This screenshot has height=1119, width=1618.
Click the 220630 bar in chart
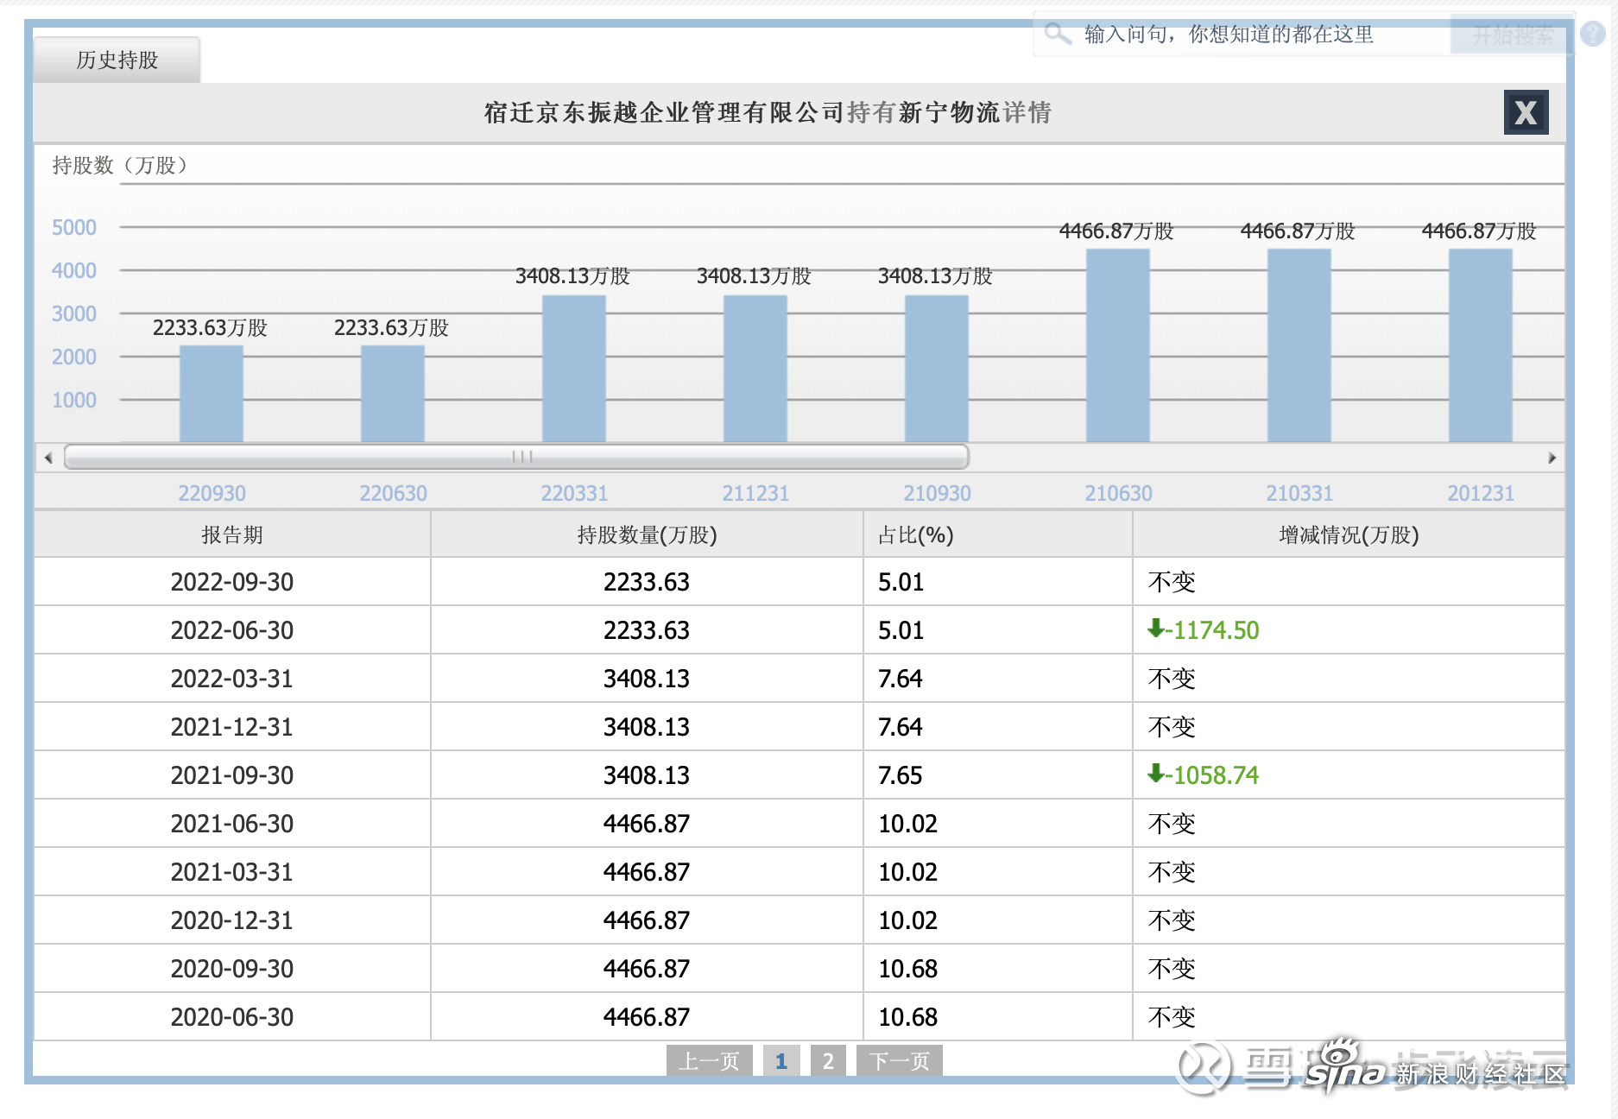pos(393,394)
